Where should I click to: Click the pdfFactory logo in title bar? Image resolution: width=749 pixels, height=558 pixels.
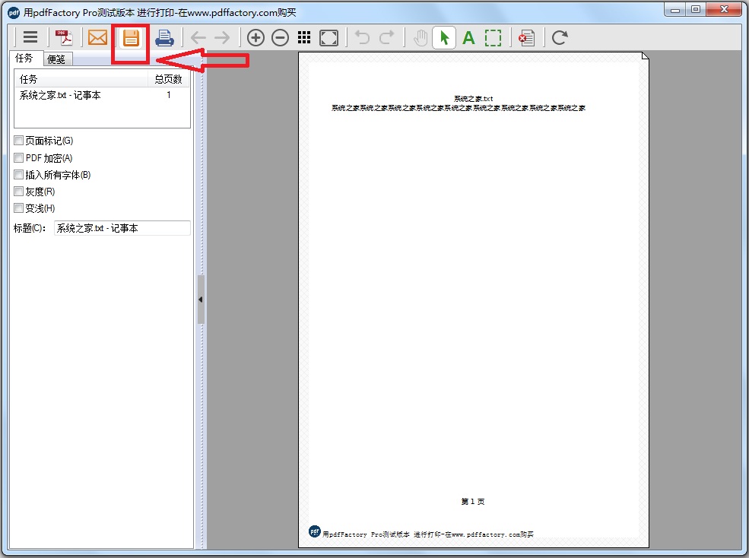[14, 13]
